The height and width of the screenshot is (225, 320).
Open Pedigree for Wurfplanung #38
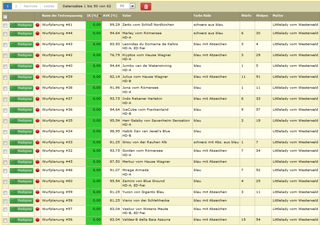(x=21, y=88)
